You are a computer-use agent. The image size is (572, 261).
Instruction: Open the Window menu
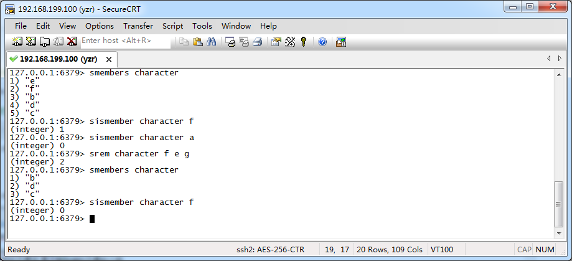(237, 26)
